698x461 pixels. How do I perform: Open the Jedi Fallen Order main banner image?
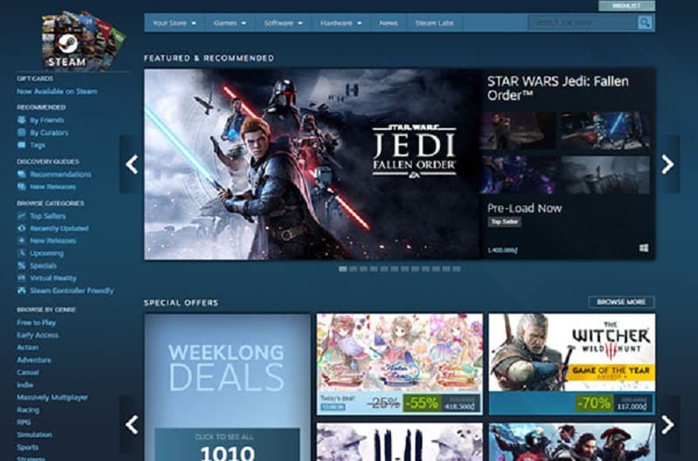(312, 164)
